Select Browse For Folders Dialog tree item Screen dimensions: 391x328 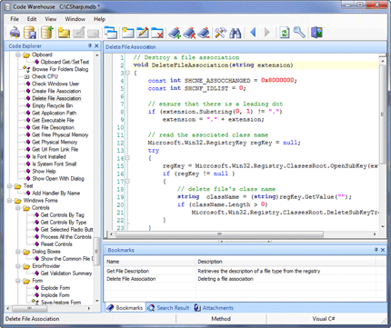pos(60,69)
